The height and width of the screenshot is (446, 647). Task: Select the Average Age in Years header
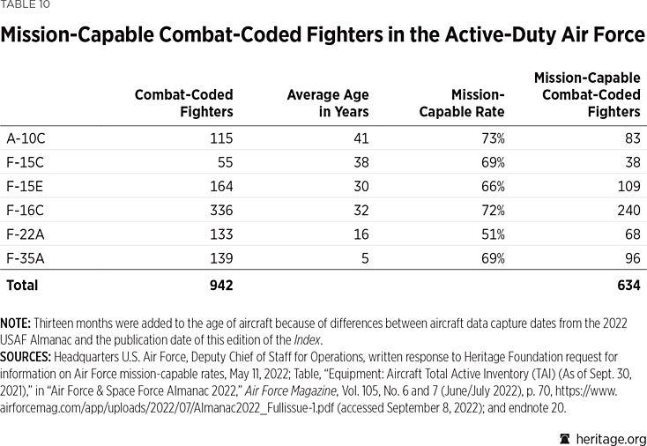click(x=328, y=103)
